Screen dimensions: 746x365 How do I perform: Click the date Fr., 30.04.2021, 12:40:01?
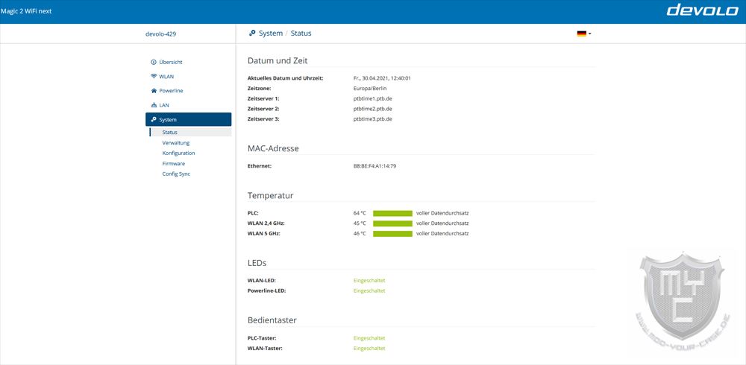(382, 78)
